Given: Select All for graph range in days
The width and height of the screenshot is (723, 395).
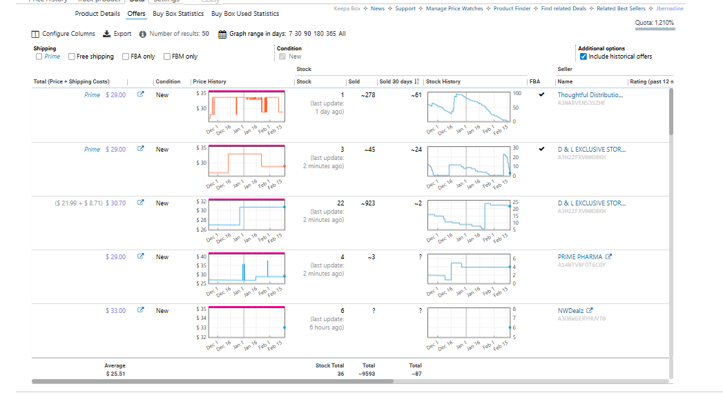Looking at the screenshot, I should point(342,34).
